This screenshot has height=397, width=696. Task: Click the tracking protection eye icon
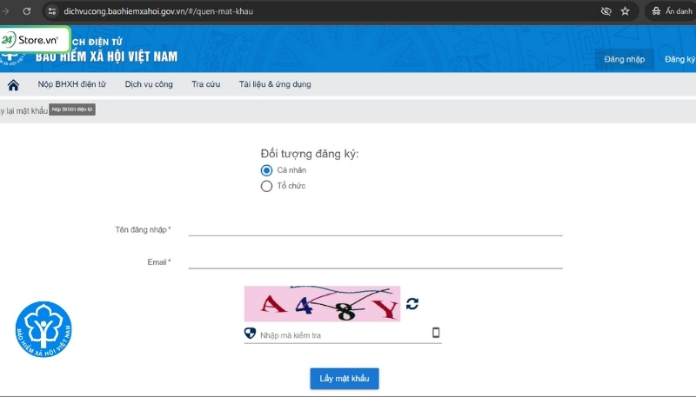pyautogui.click(x=606, y=11)
